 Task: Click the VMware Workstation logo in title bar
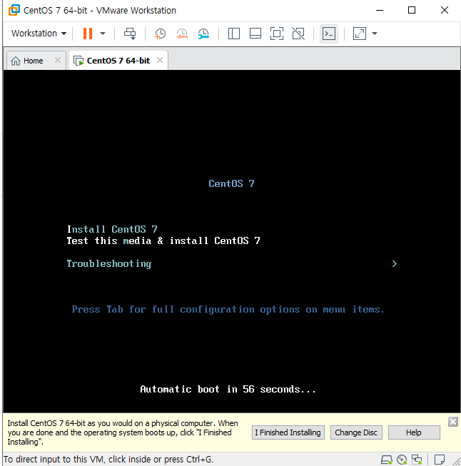[x=14, y=10]
